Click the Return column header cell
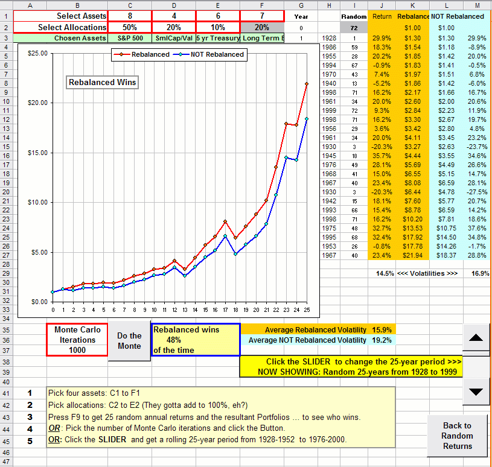Viewport: 492px width, 467px height. (x=382, y=16)
